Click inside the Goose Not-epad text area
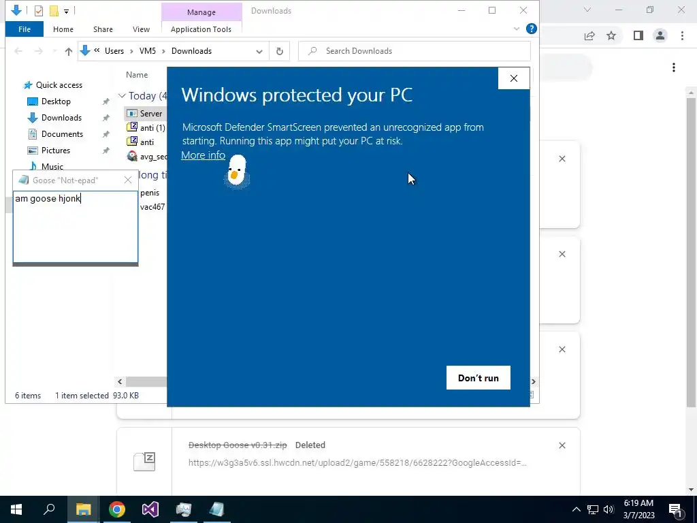 click(76, 227)
